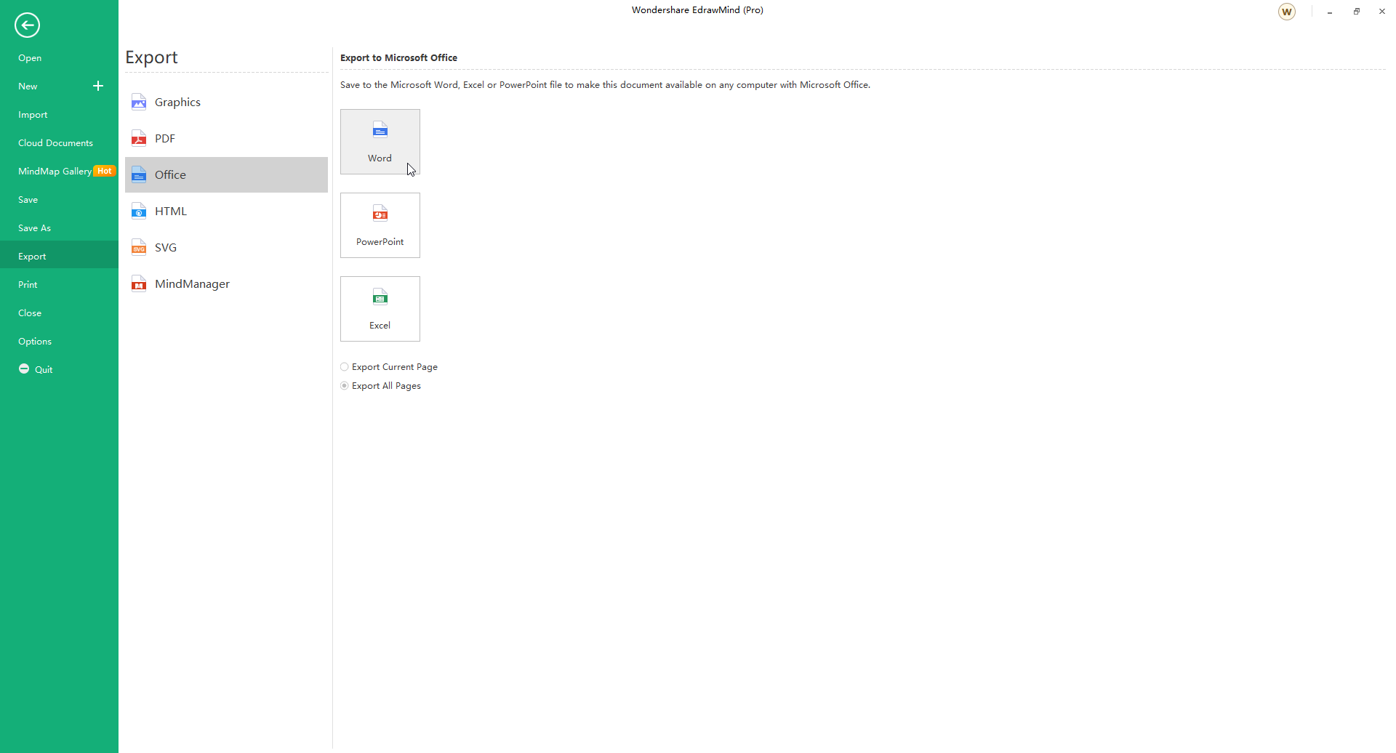Close the current document via Close

coord(59,313)
